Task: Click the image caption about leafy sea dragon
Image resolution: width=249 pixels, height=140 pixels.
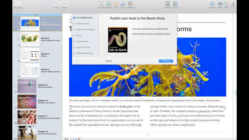Action: pyautogui.click(x=145, y=101)
